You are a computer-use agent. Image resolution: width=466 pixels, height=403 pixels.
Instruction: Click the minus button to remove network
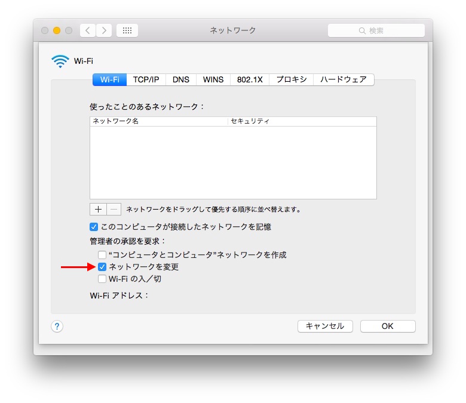[x=114, y=210]
